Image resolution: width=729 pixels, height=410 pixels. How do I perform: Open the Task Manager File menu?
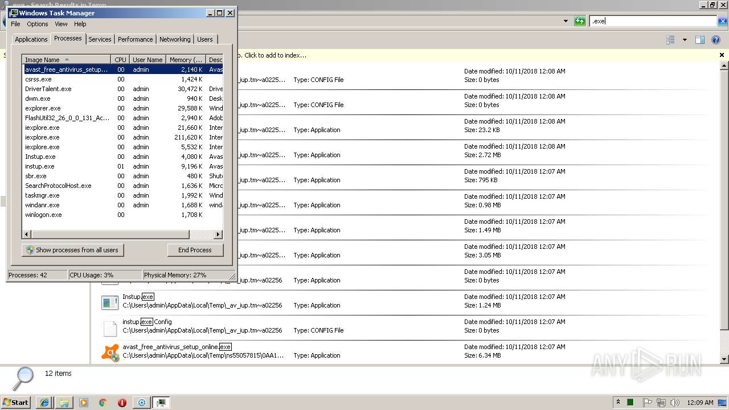[x=15, y=24]
